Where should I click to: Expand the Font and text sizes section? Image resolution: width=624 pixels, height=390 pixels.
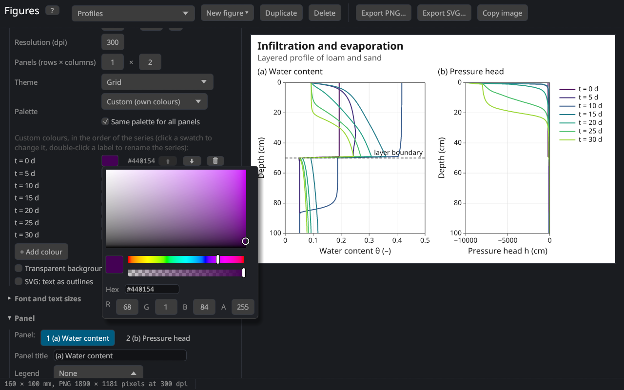click(x=48, y=298)
